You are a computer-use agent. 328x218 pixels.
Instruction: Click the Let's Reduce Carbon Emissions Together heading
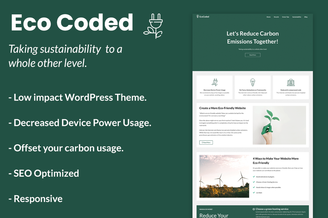(253, 38)
